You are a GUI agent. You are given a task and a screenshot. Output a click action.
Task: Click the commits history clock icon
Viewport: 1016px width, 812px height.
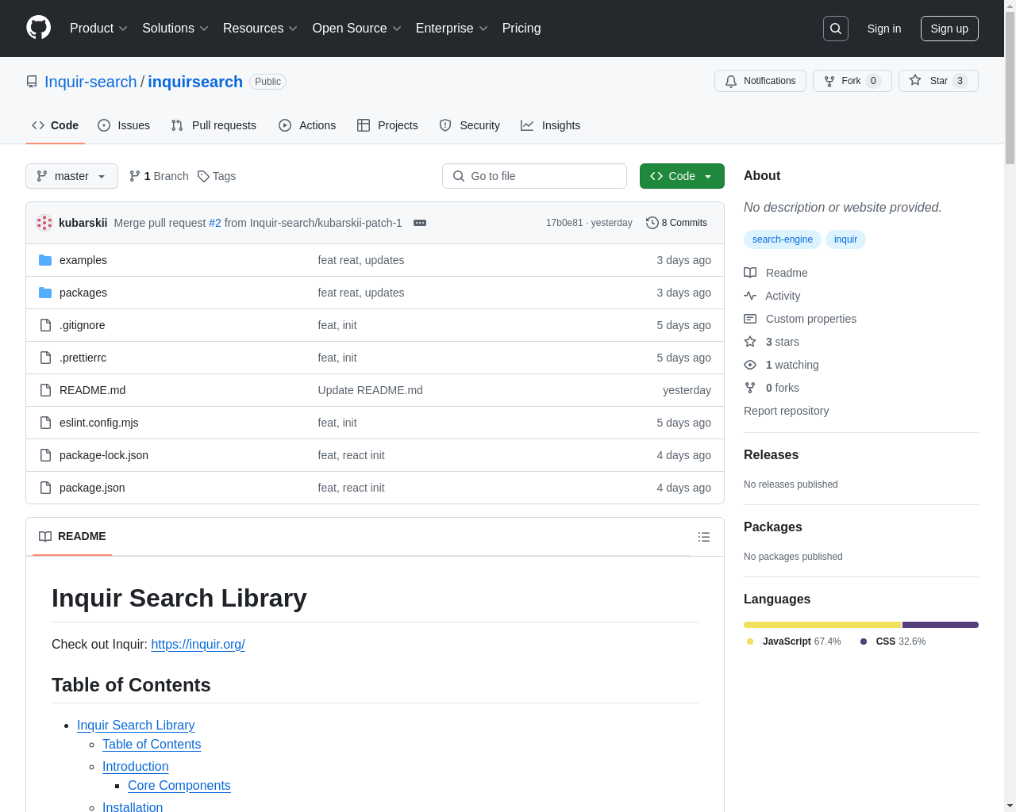(652, 223)
